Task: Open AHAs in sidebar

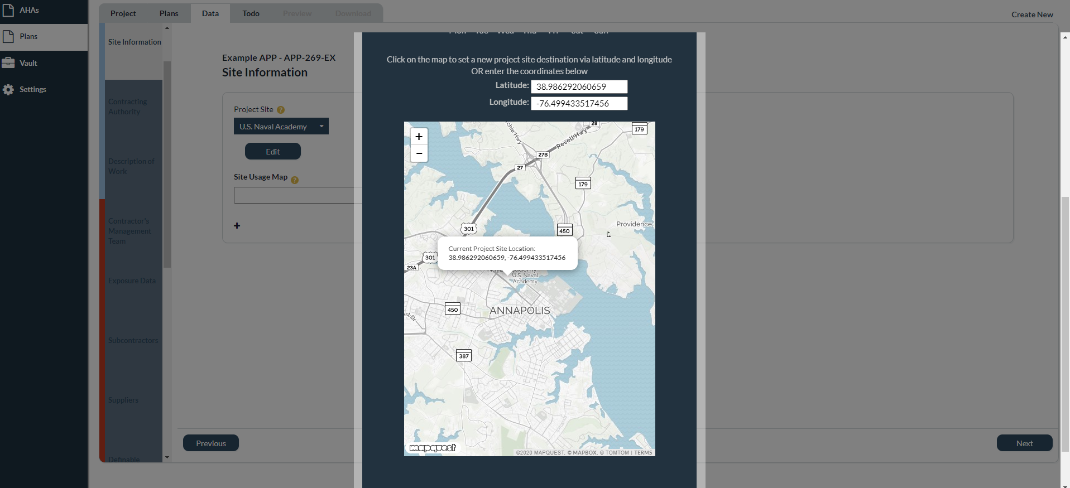Action: [44, 10]
